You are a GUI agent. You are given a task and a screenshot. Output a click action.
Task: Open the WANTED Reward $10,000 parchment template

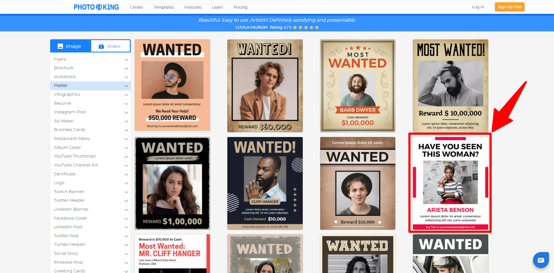[358, 183]
